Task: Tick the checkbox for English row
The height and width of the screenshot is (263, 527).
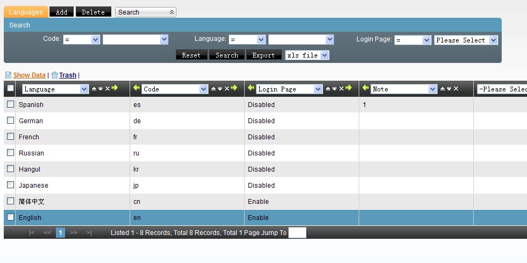Action: (x=10, y=217)
